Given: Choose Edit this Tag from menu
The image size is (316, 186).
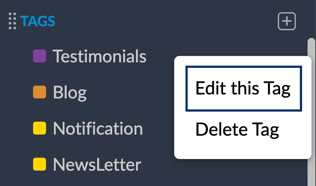Looking at the screenshot, I should [x=243, y=88].
